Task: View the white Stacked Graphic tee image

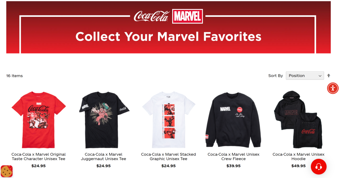Action: coord(169,120)
